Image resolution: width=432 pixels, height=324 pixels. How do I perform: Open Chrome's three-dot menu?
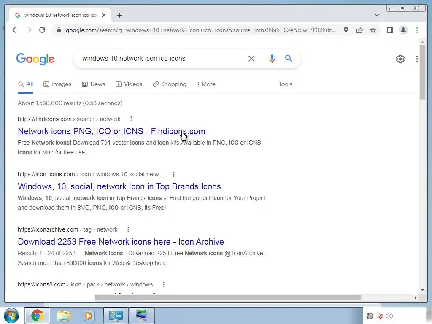[x=417, y=30]
